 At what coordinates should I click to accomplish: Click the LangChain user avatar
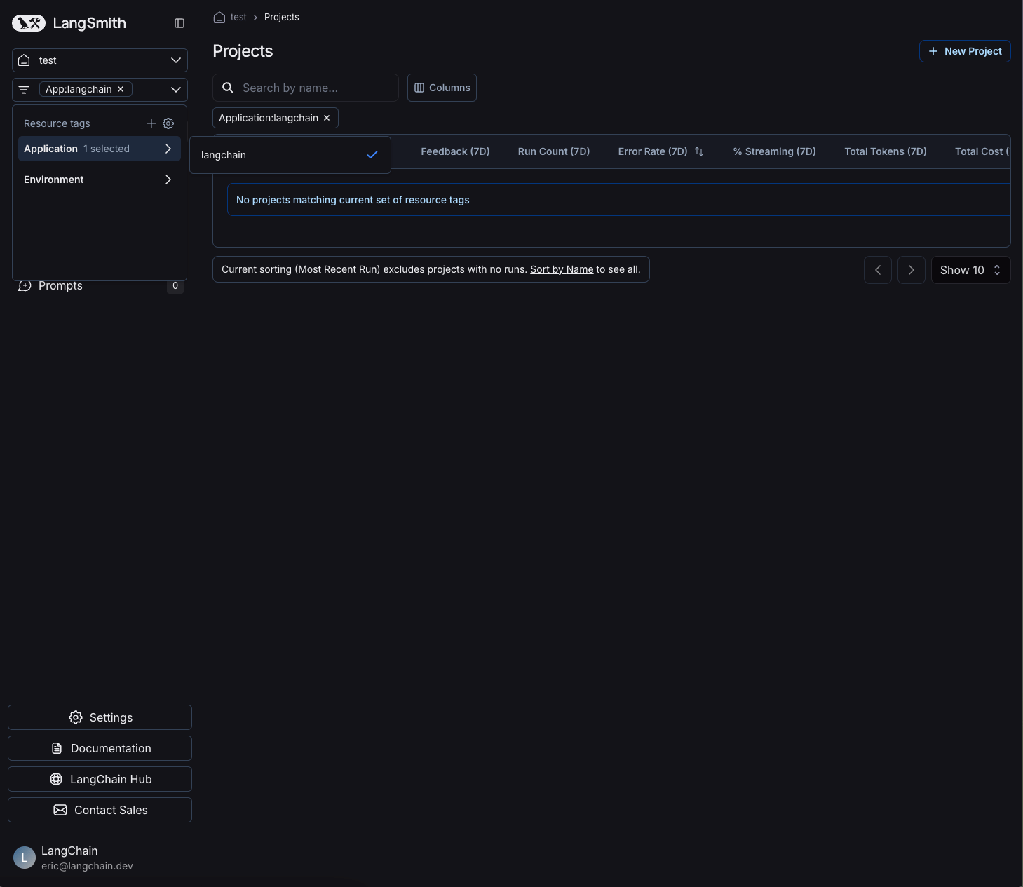click(x=25, y=858)
